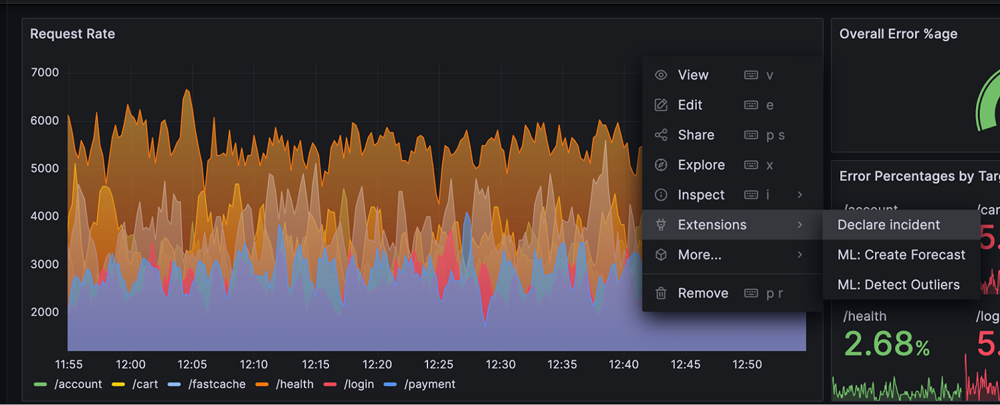The image size is (1000, 405).
Task: Toggle the /health series off
Action: (293, 384)
